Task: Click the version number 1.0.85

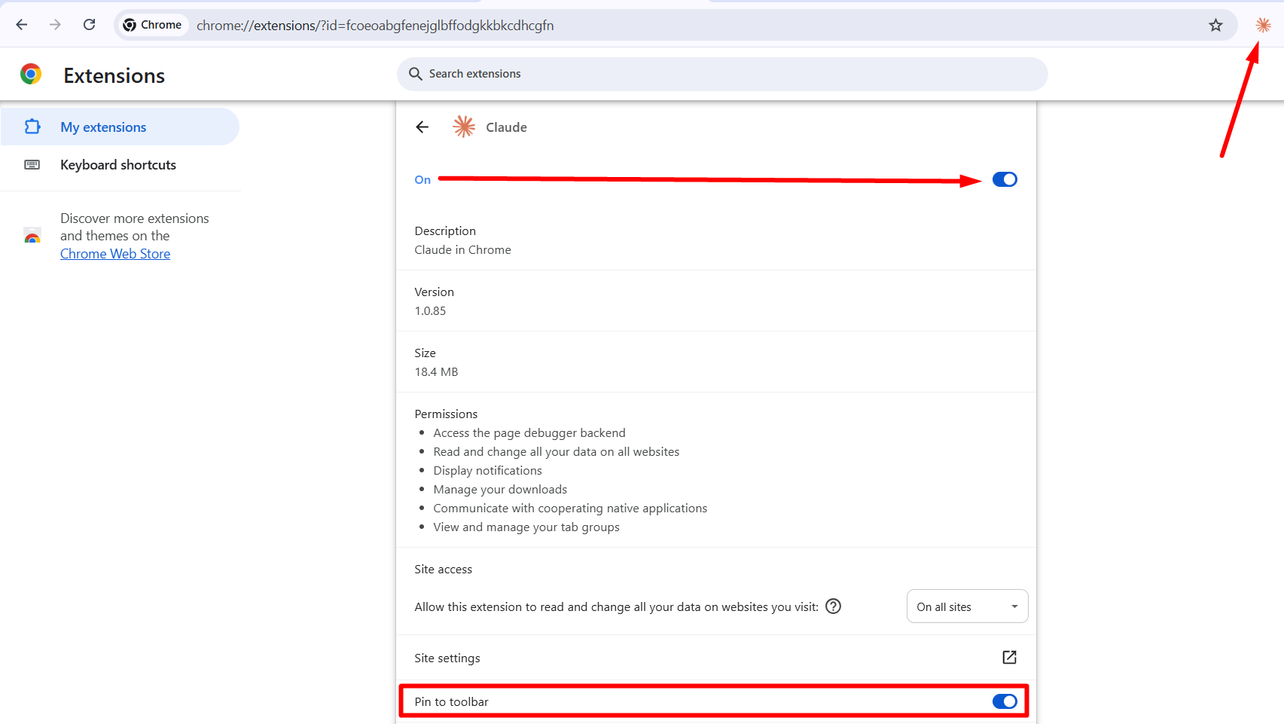Action: pyautogui.click(x=430, y=310)
